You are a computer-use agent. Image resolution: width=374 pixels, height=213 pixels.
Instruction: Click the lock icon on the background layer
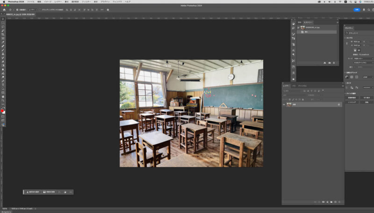[x=338, y=104]
